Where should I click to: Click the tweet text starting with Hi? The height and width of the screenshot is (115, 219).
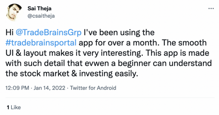109,53
